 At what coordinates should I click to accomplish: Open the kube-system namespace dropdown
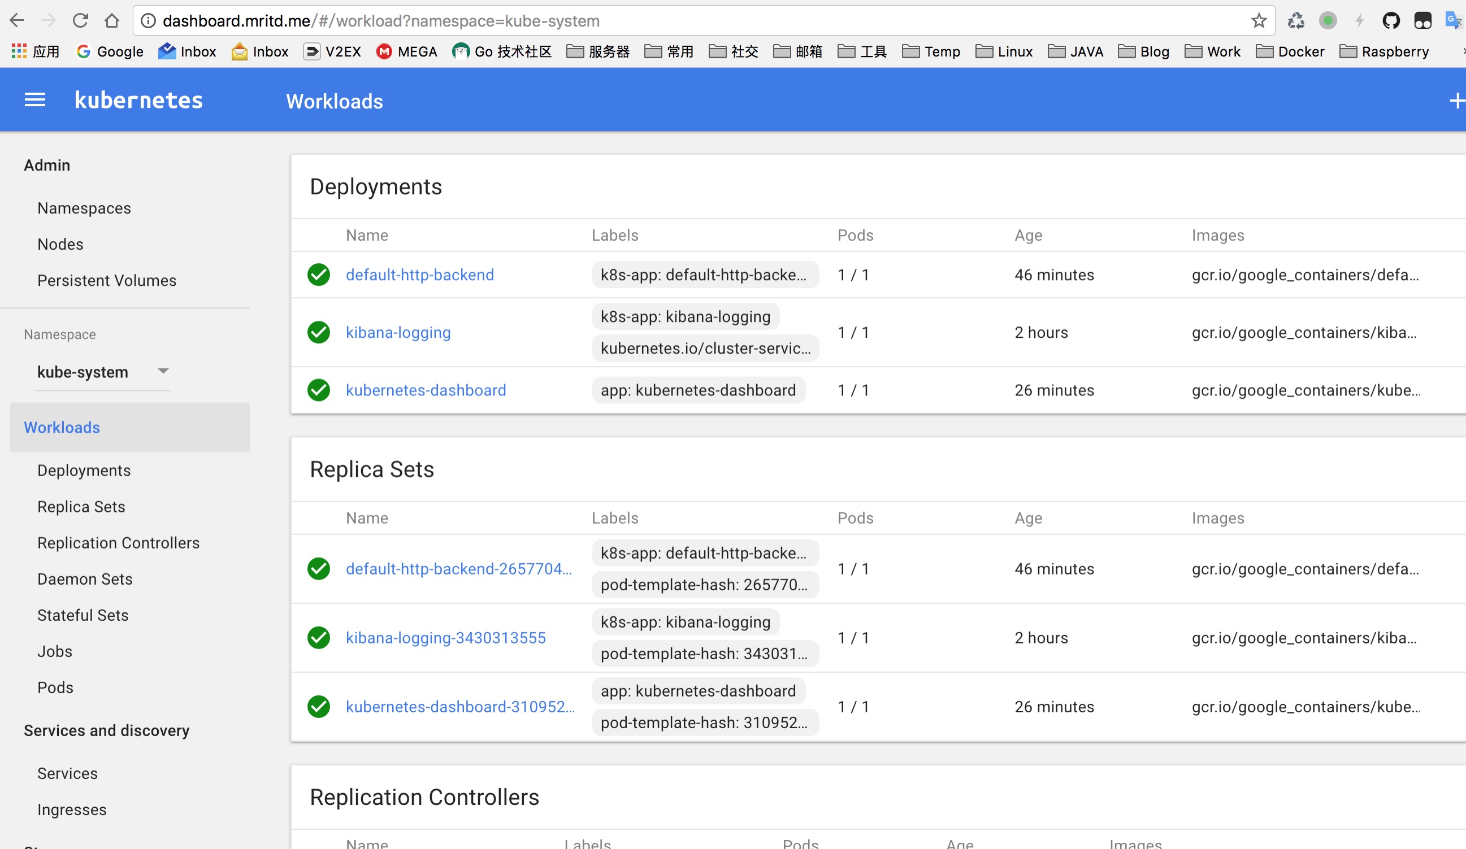pos(102,372)
